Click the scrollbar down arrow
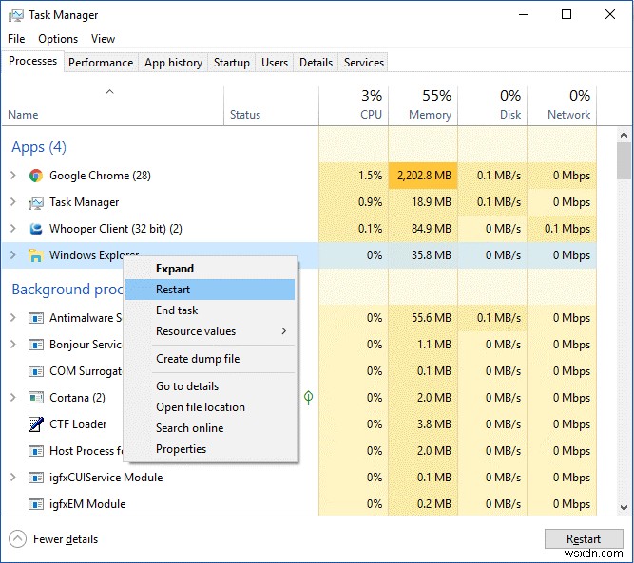 click(624, 508)
